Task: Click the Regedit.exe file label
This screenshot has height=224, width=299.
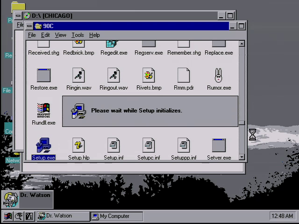Action: point(114,53)
